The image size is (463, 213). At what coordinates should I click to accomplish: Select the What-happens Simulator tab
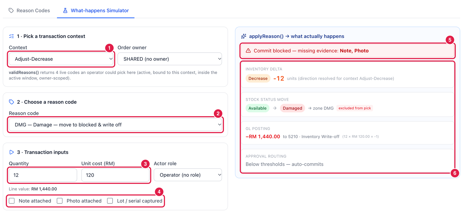click(x=96, y=10)
